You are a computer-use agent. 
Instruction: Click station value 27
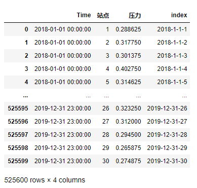[x=106, y=122]
